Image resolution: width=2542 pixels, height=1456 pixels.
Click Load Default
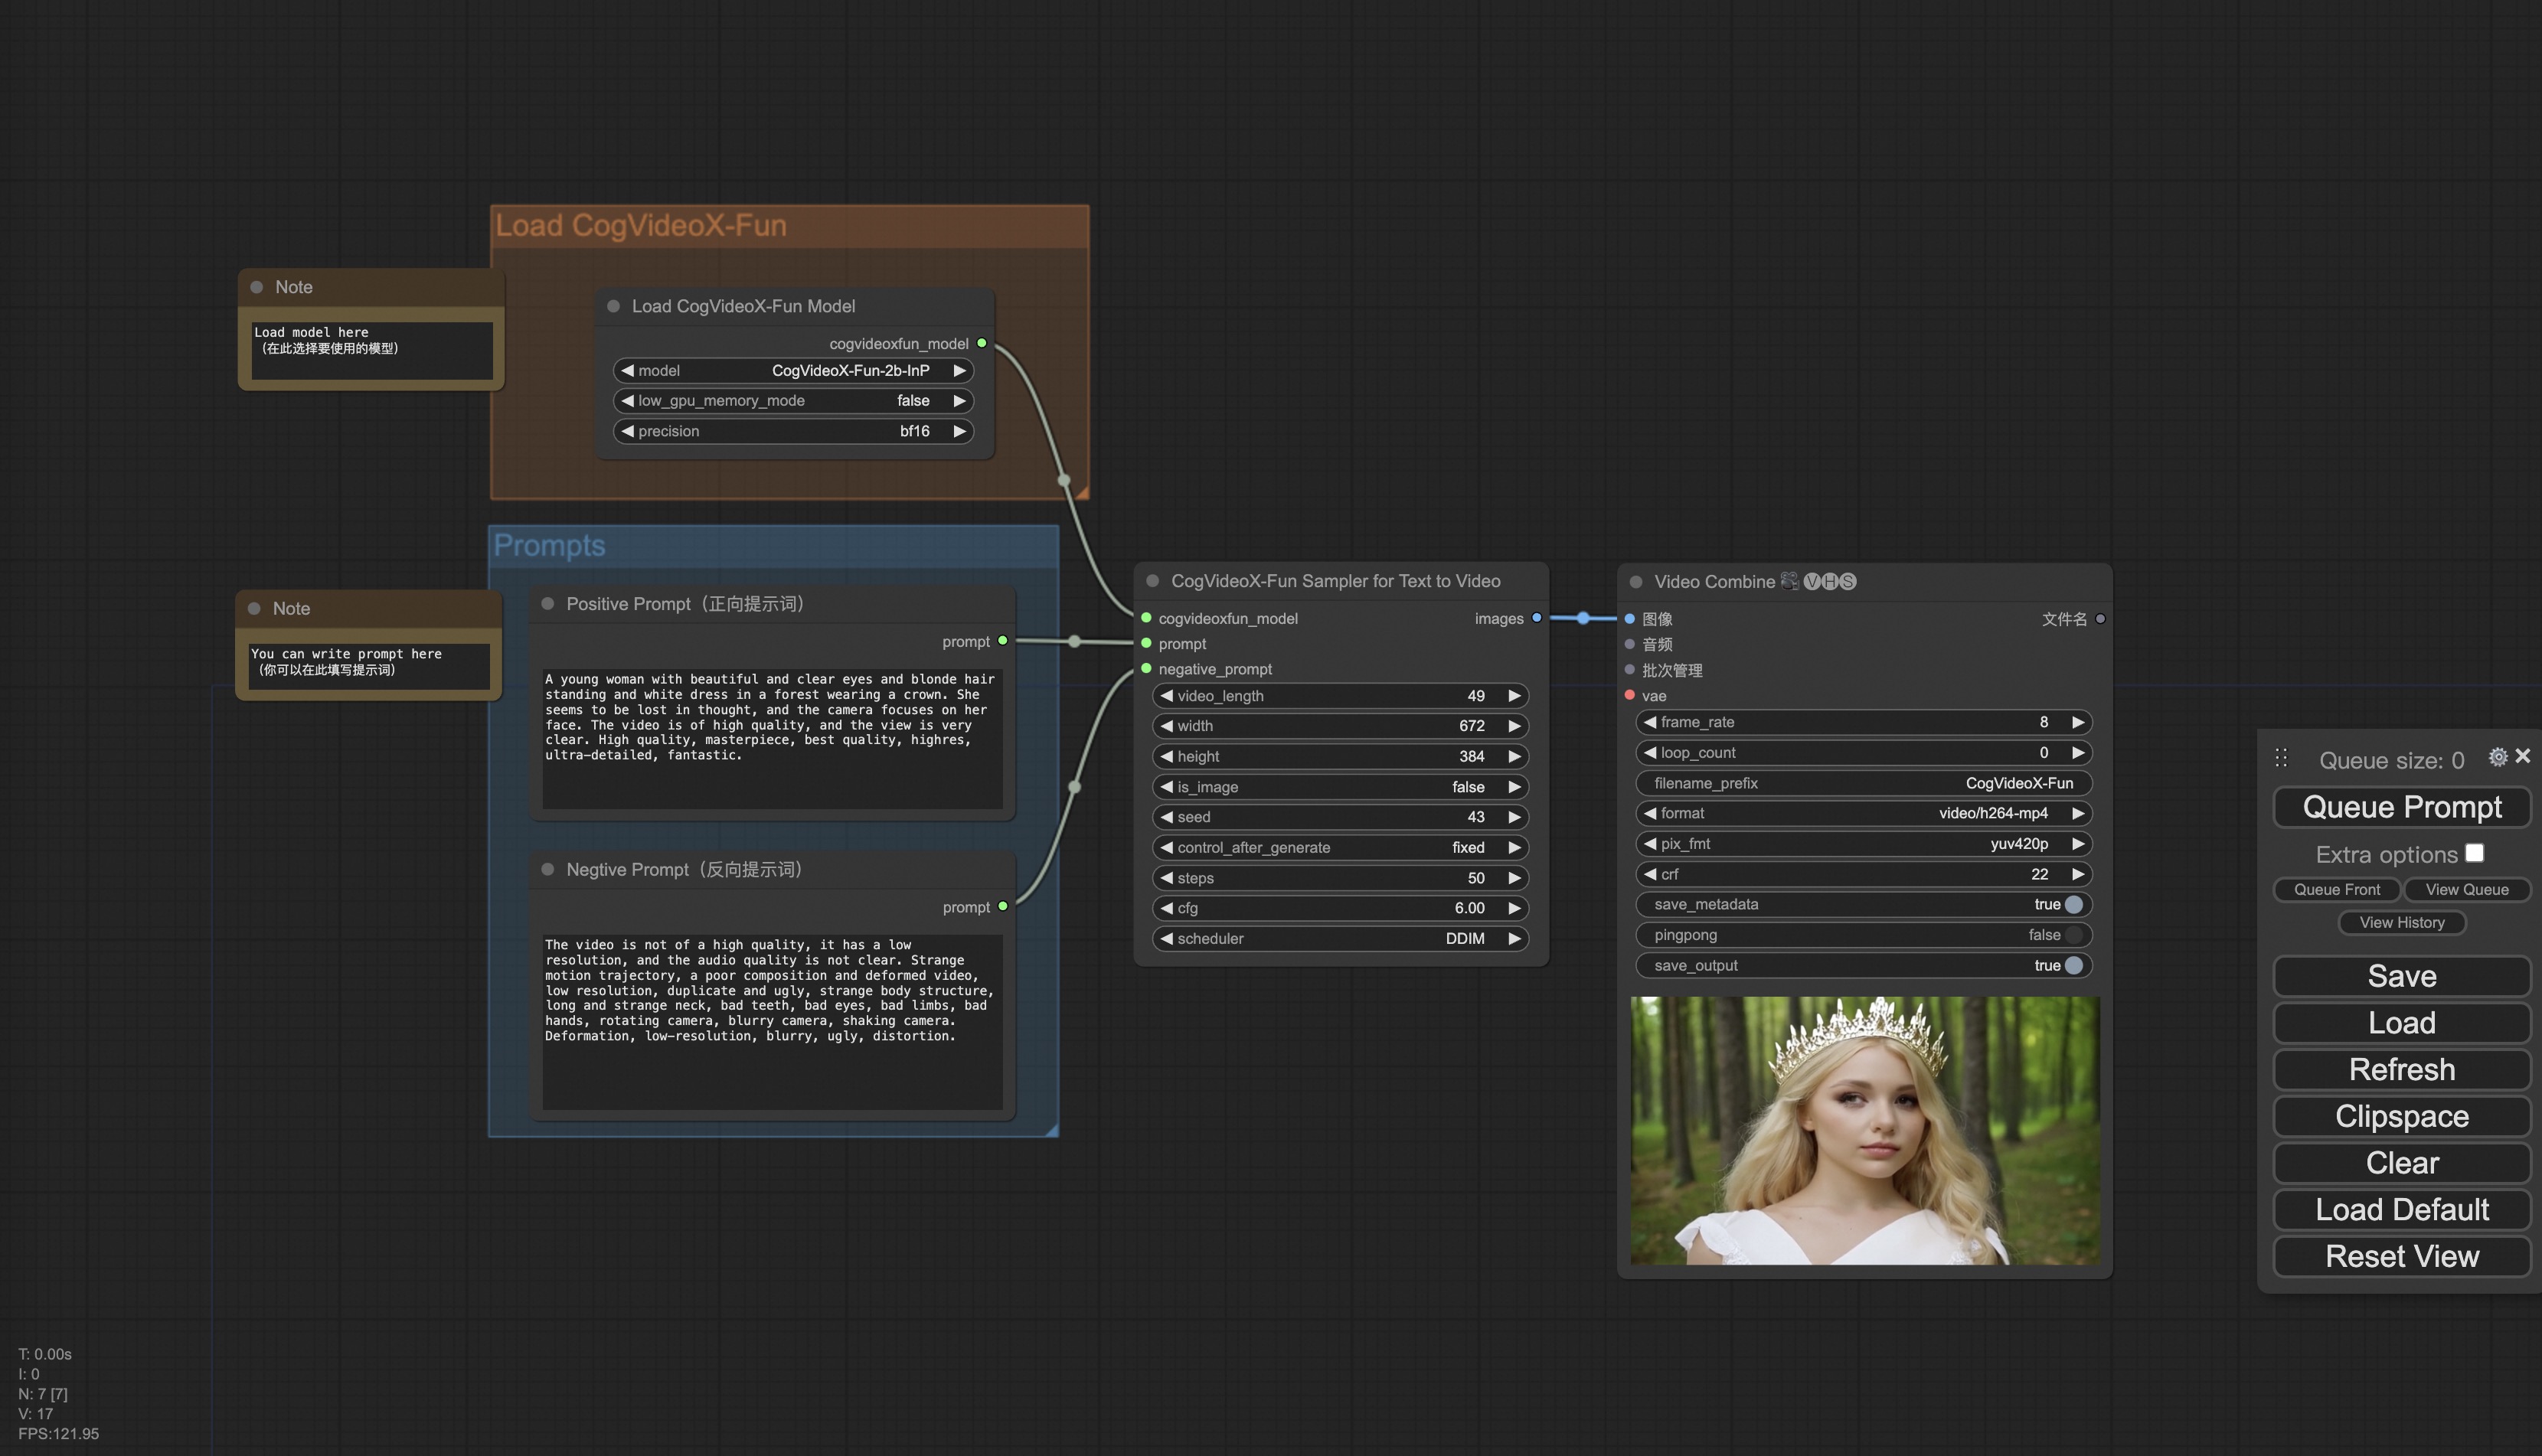coord(2401,1210)
